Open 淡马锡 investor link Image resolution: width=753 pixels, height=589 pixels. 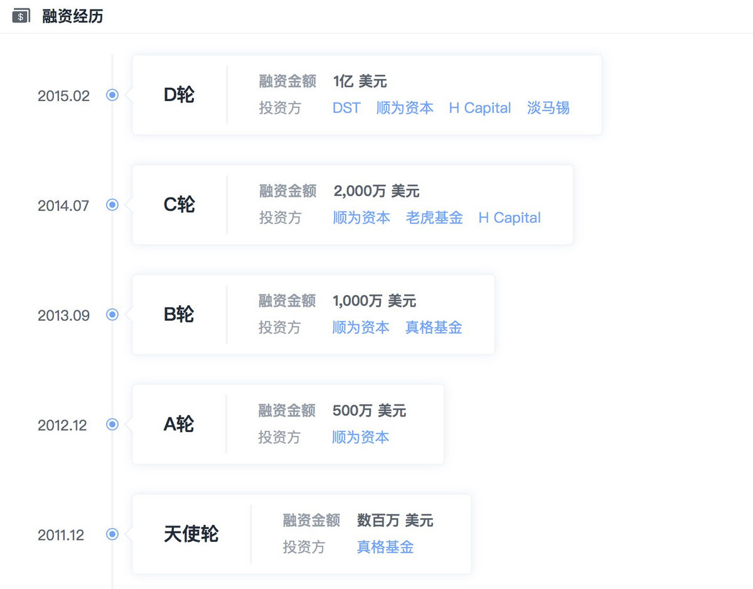pos(548,108)
